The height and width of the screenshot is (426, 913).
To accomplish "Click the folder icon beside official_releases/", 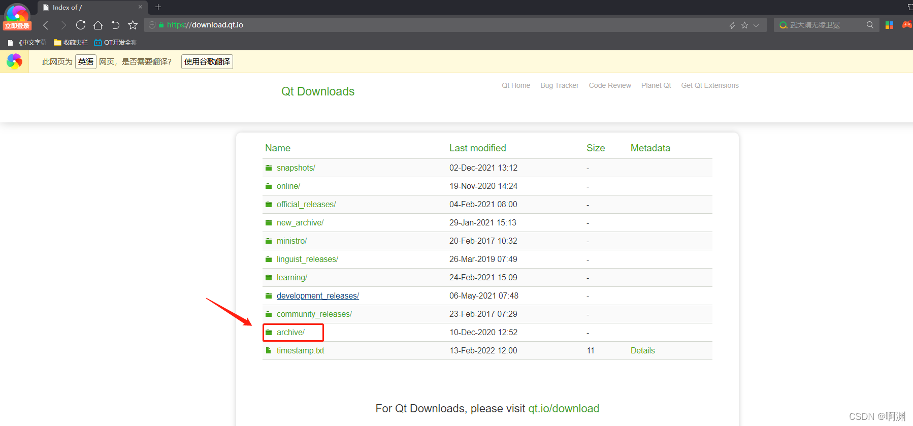I will (269, 205).
